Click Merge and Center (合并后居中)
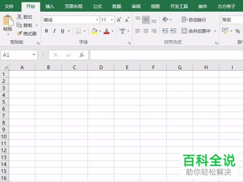The height and width of the screenshot is (182, 243). point(196,31)
